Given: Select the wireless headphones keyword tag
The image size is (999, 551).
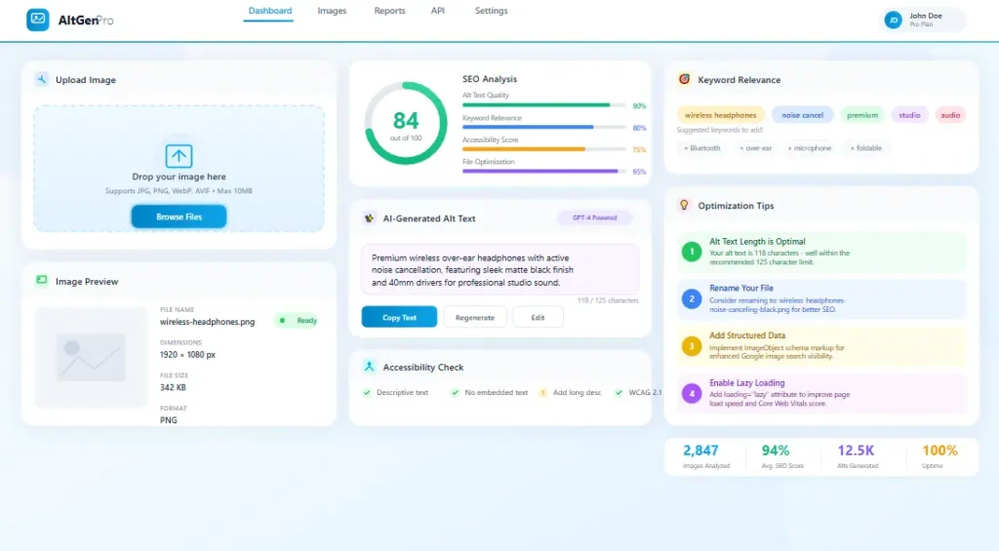Looking at the screenshot, I should coord(721,115).
